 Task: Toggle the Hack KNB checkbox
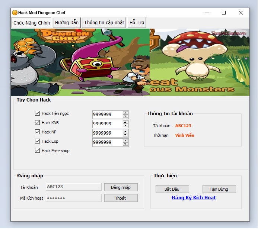tap(37, 123)
